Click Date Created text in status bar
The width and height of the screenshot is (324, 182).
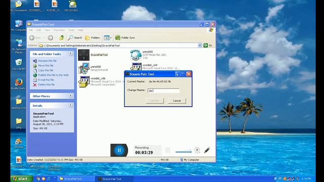(55, 160)
